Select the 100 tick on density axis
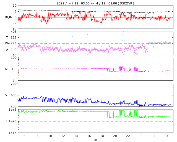The image size is (177, 142). coord(14,58)
